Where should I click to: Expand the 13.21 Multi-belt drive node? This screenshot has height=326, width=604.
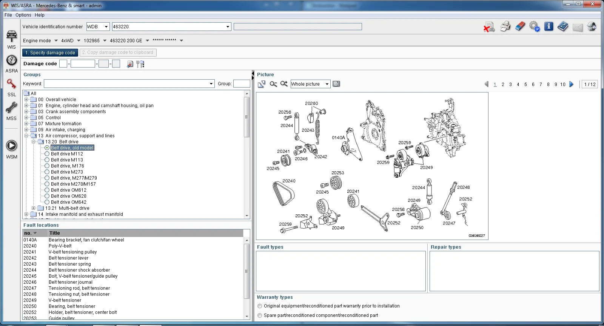tap(34, 208)
